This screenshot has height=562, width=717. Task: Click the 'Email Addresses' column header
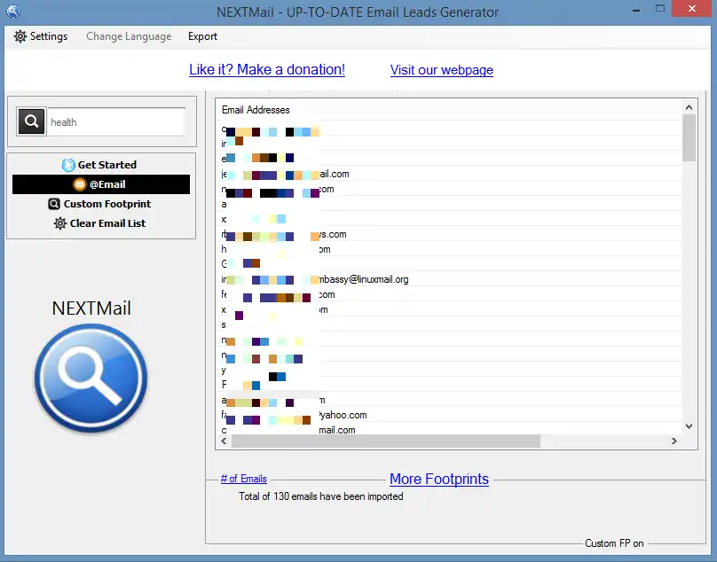256,110
